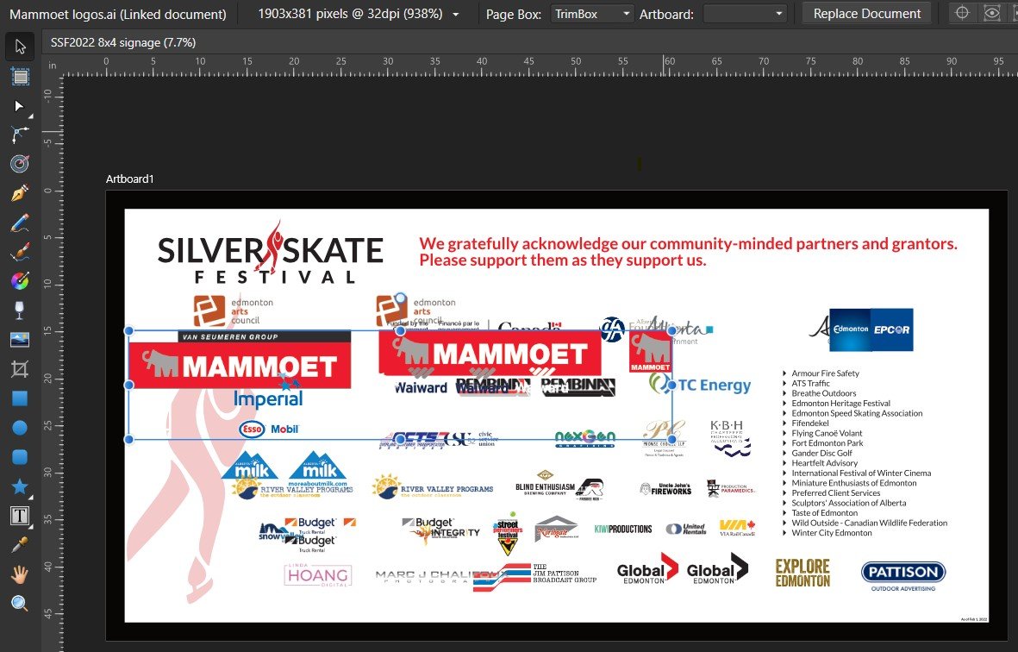The width and height of the screenshot is (1018, 652).
Task: Click 'Heartfelt Advisory' list entry
Action: coord(825,463)
